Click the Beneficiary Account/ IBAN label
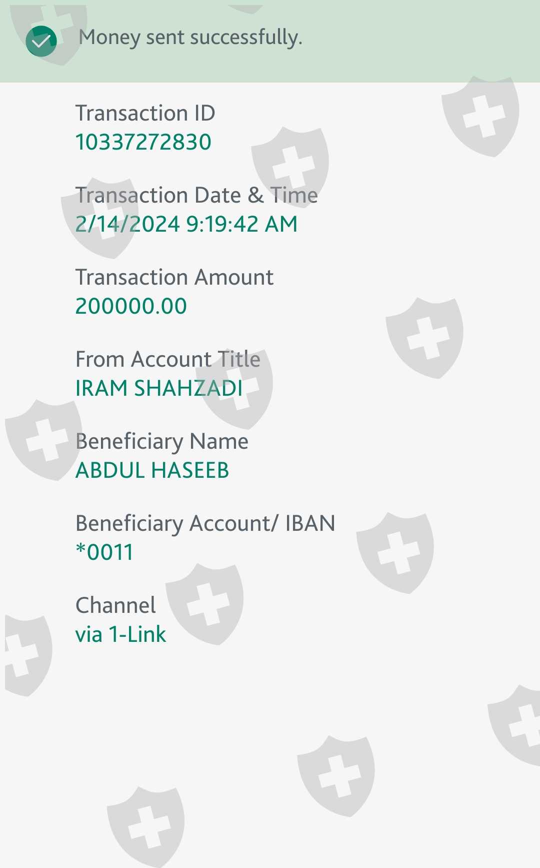The height and width of the screenshot is (868, 540). [x=205, y=523]
